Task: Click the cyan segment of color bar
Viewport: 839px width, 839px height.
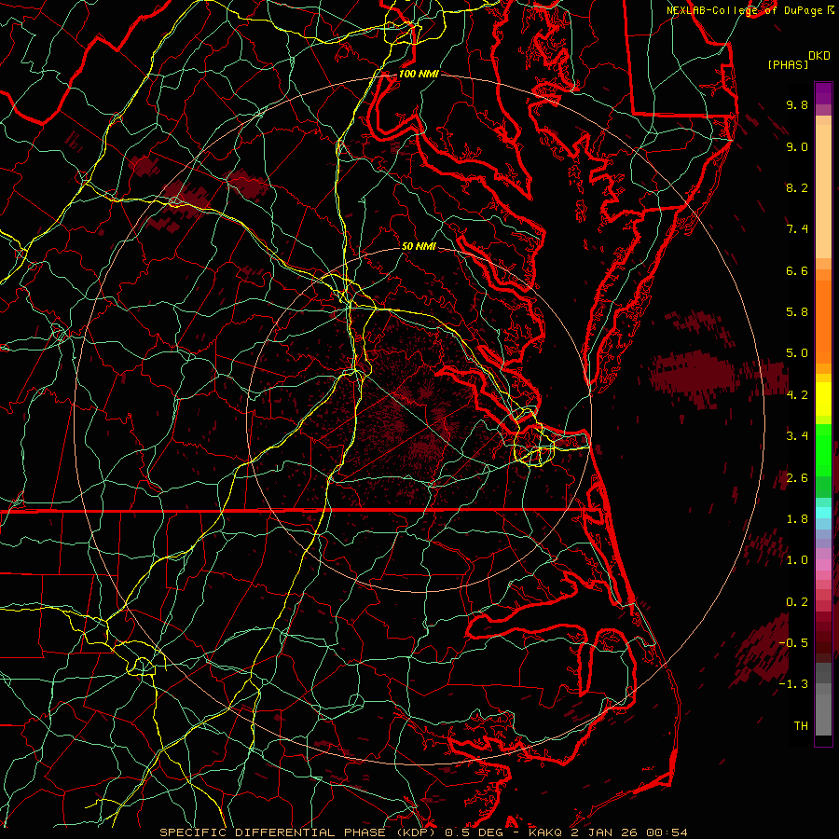Action: [x=823, y=513]
